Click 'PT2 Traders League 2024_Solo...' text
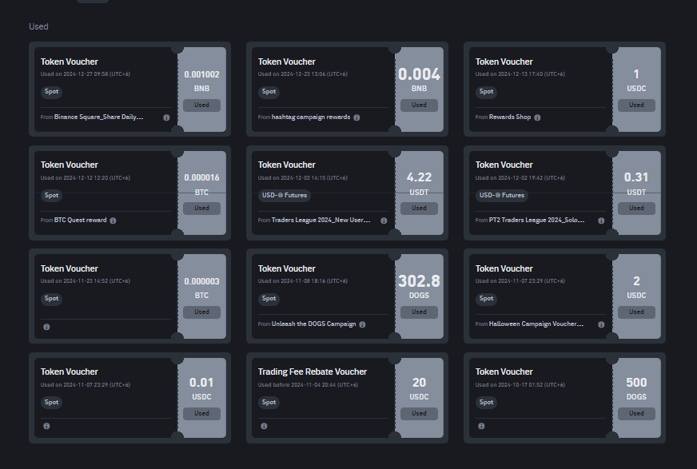The image size is (697, 469). [x=537, y=221]
